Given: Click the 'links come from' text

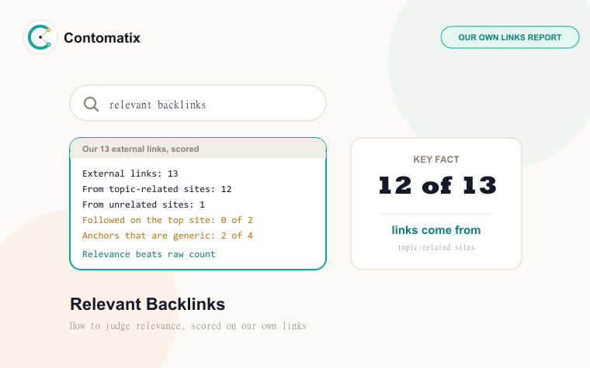Looking at the screenshot, I should [x=436, y=230].
